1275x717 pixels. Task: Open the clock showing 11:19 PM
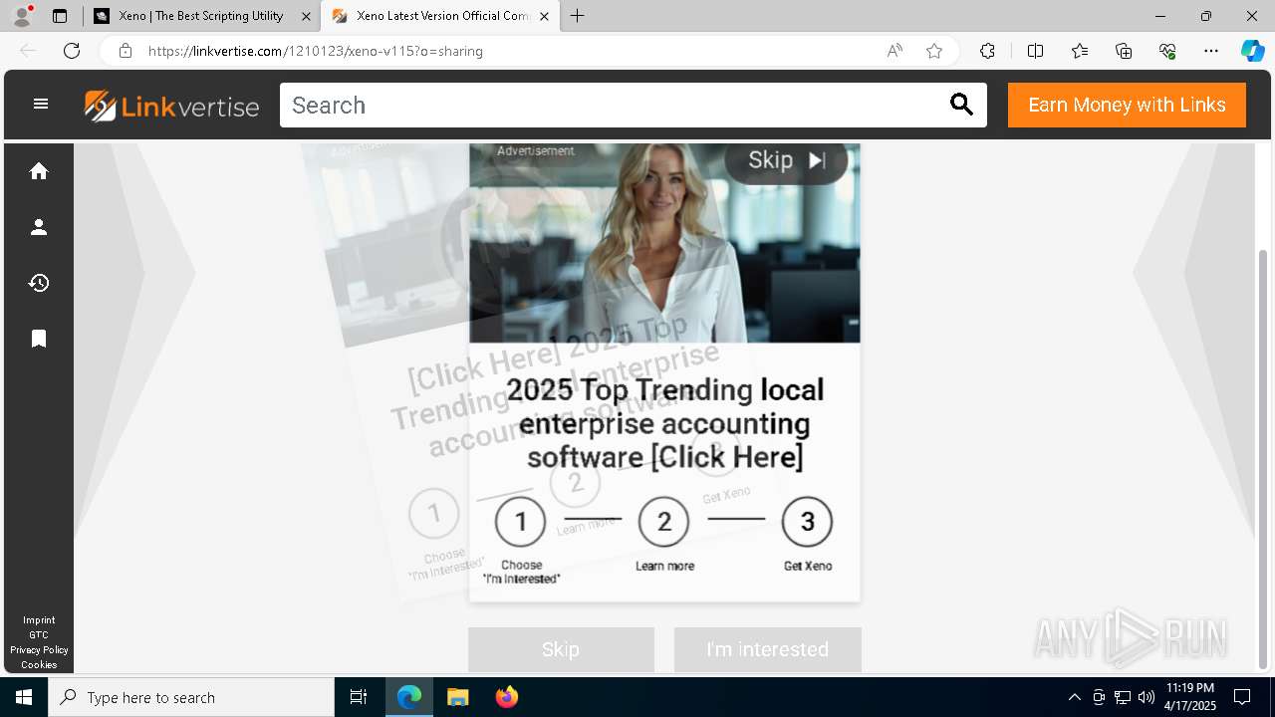[x=1190, y=697]
